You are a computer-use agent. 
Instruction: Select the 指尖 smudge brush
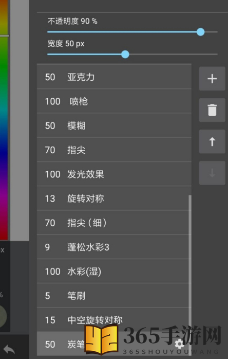tap(114, 150)
